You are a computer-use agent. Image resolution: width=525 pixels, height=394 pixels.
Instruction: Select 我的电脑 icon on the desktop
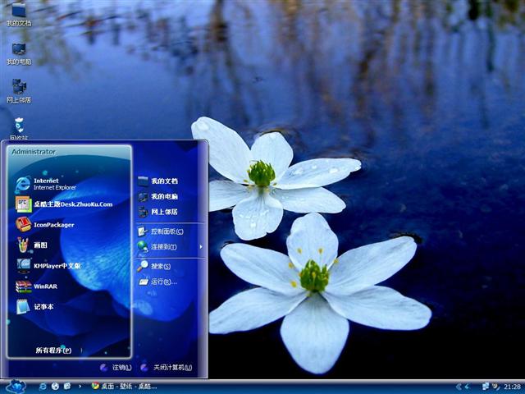[x=18, y=52]
